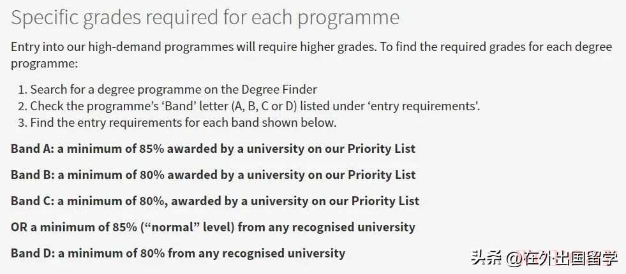The height and width of the screenshot is (274, 626).
Task: Click the 'Band C:' label
Action: point(32,201)
